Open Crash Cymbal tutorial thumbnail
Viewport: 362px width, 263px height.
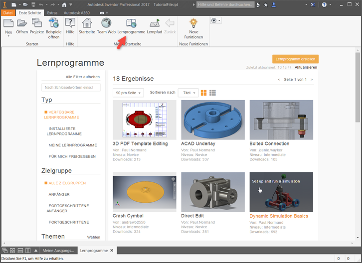145,192
